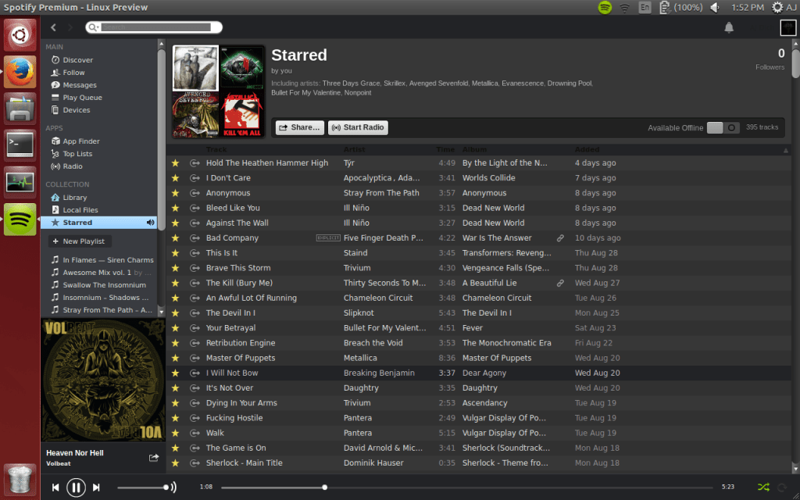This screenshot has width=800, height=500.
Task: Share the now playing track Heaven Nor Hell
Action: tap(154, 458)
